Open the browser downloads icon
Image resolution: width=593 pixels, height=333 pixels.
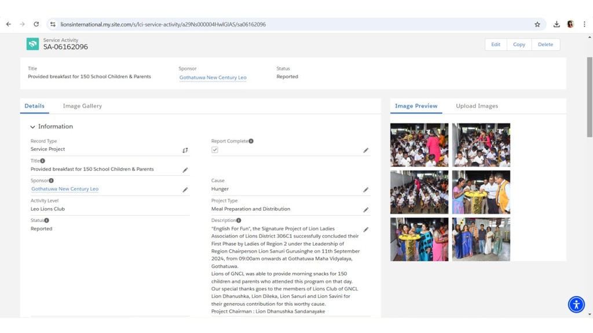point(557,24)
